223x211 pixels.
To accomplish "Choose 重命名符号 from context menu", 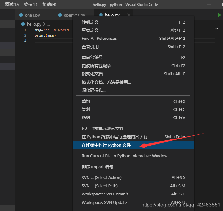I will [x=134, y=58].
